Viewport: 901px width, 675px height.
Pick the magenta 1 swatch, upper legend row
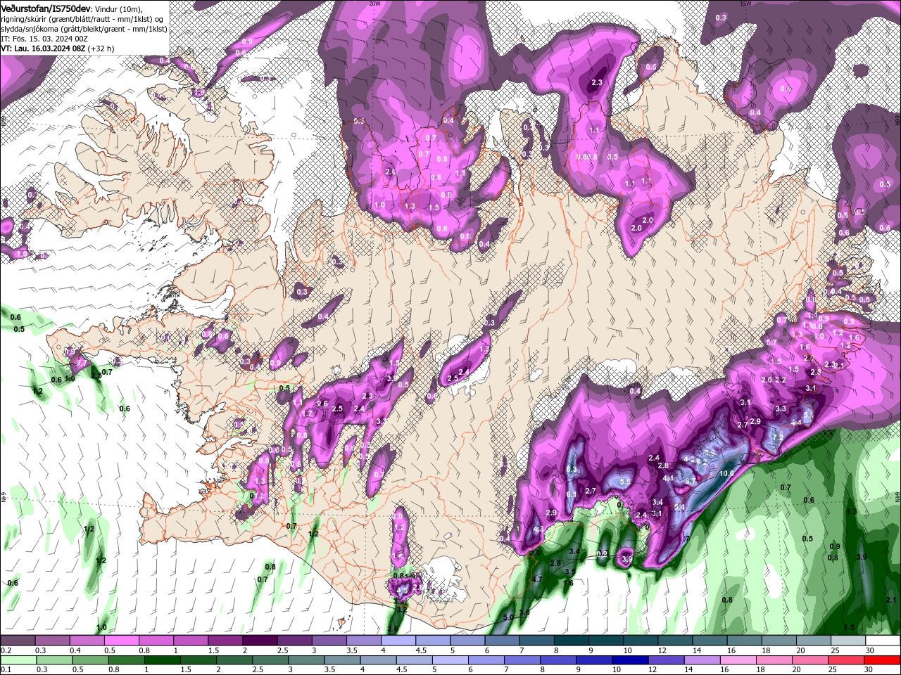pyautogui.click(x=190, y=641)
